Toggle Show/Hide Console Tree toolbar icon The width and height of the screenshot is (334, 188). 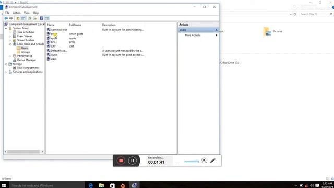coord(23,18)
